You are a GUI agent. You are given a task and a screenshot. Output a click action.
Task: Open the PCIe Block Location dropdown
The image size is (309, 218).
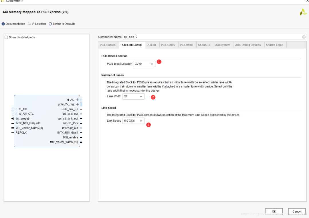click(144, 64)
